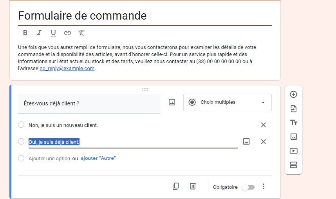Click the "ajouter "Autre"" link
The width and height of the screenshot is (336, 199).
coord(98,158)
